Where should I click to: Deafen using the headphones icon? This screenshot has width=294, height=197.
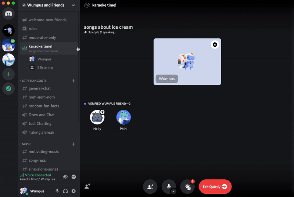[65, 191]
